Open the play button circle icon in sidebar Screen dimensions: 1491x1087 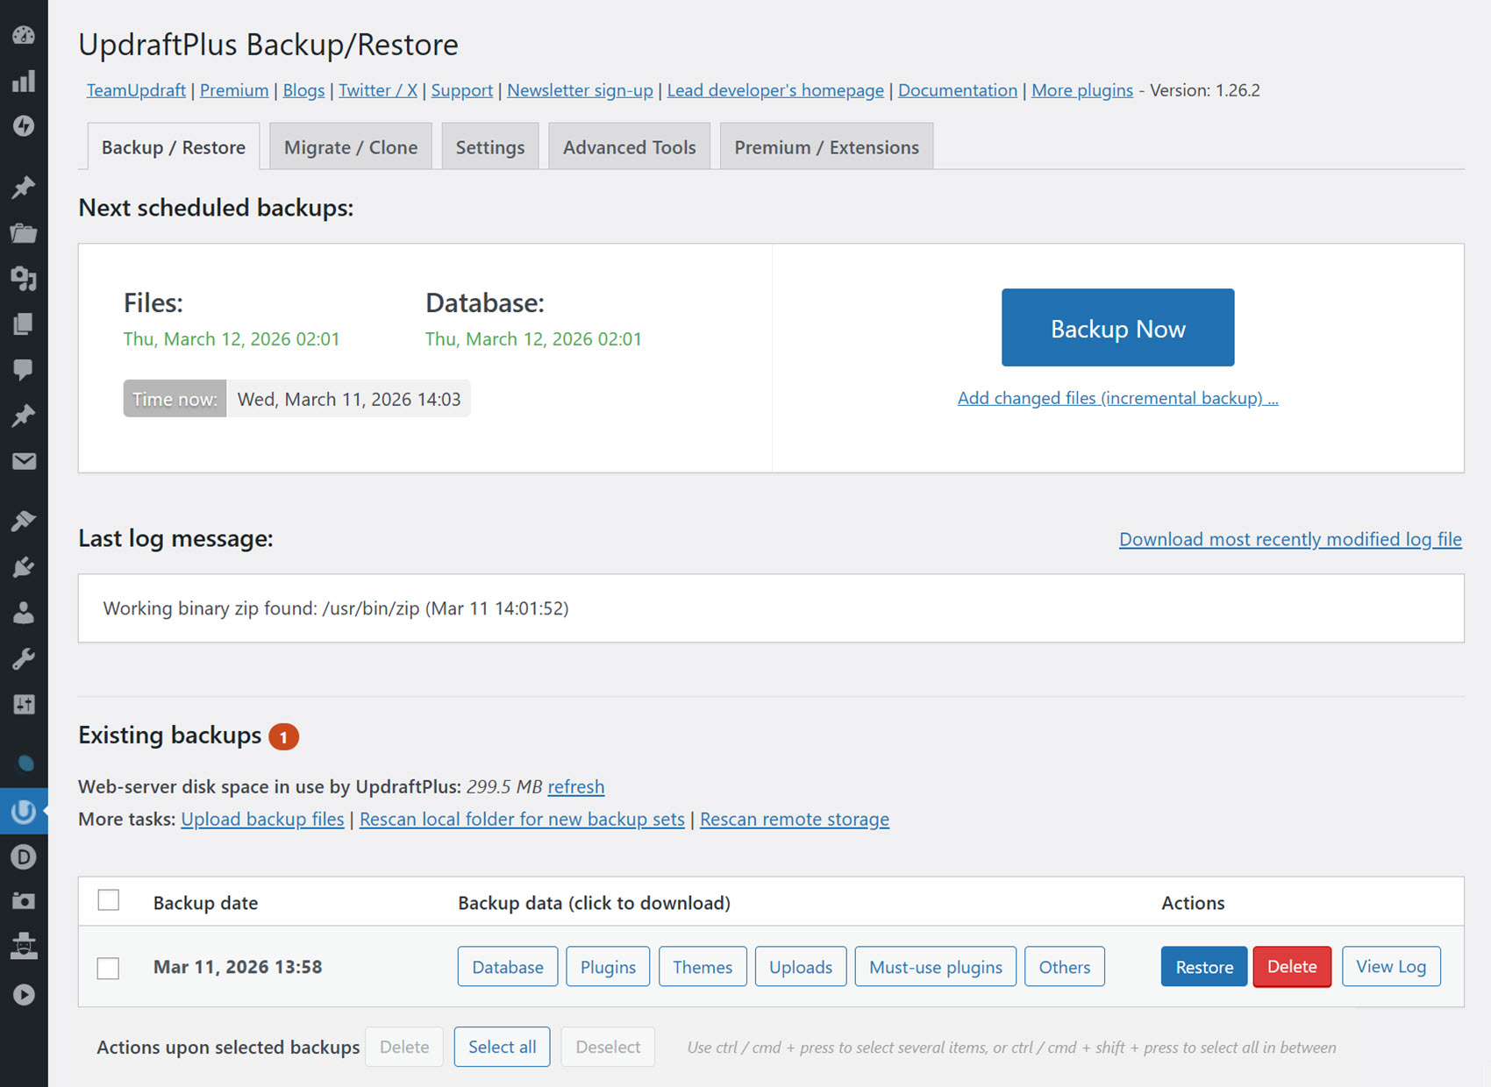click(x=24, y=995)
